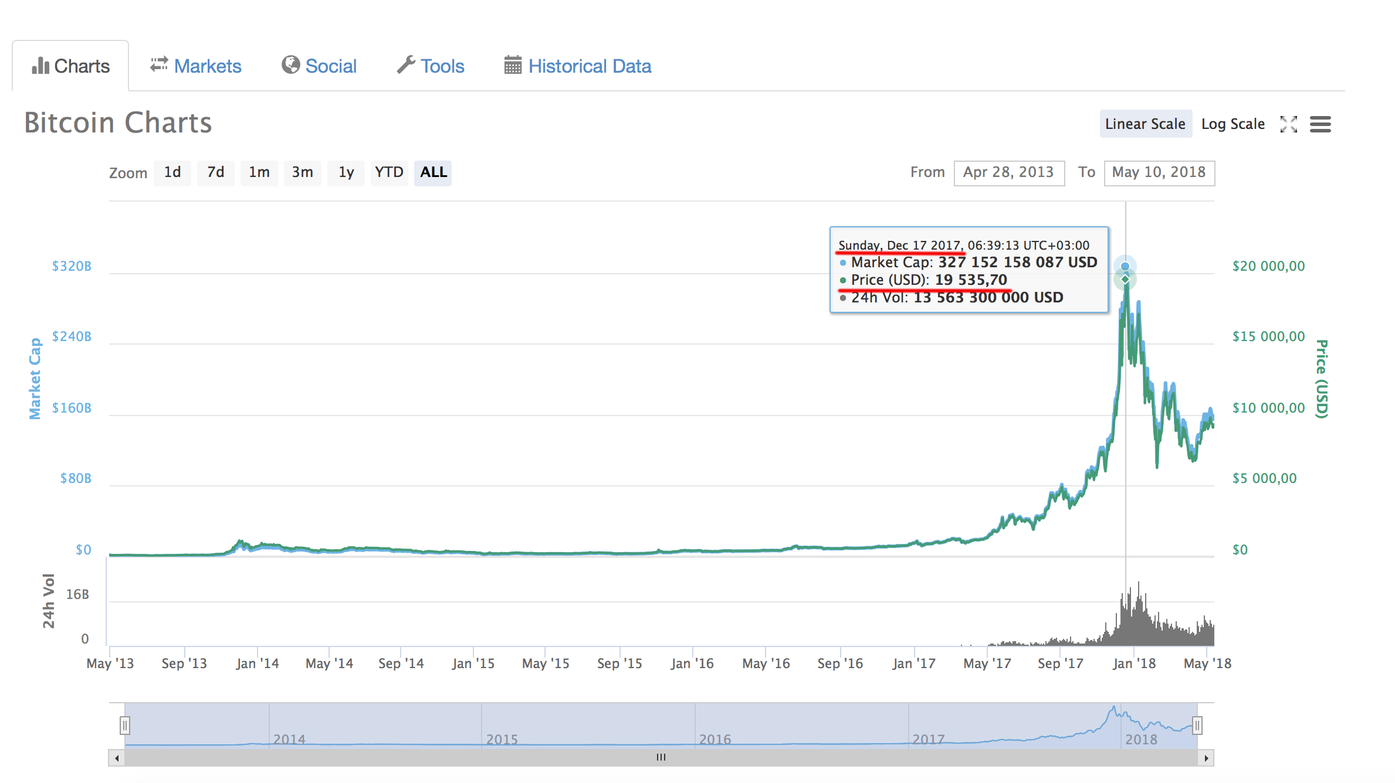Set zoom to 1y
The width and height of the screenshot is (1395, 783).
pyautogui.click(x=346, y=173)
